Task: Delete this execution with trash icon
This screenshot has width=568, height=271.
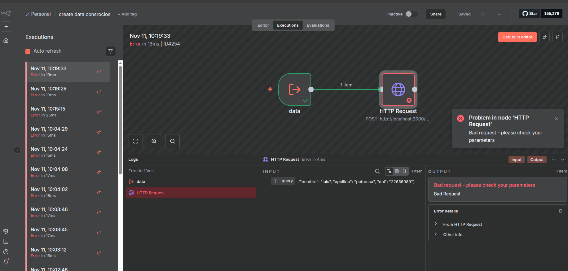Action: (x=557, y=37)
